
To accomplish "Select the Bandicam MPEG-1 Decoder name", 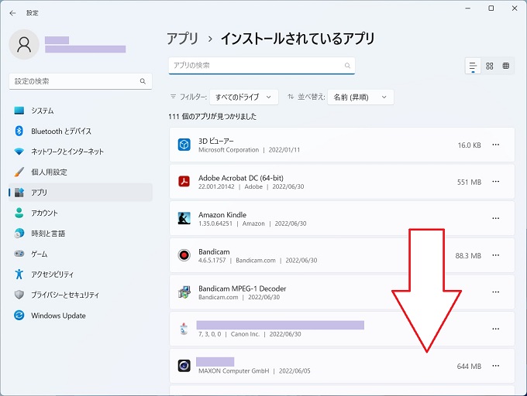I will pos(243,288).
